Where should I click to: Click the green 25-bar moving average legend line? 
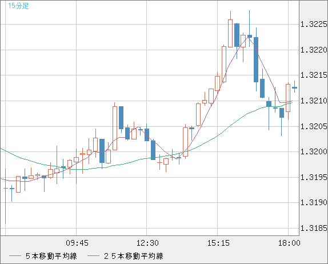(x=93, y=256)
